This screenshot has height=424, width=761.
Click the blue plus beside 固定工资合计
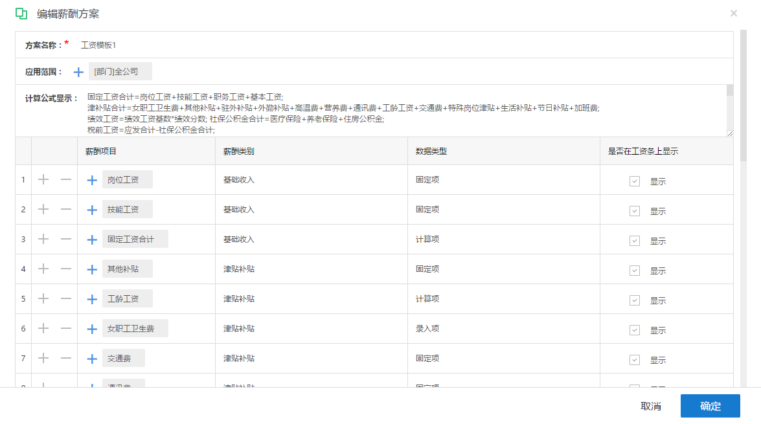tap(92, 240)
